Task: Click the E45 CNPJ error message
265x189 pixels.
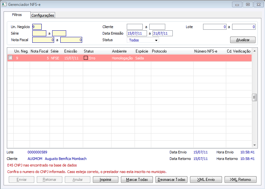Action: point(42,165)
